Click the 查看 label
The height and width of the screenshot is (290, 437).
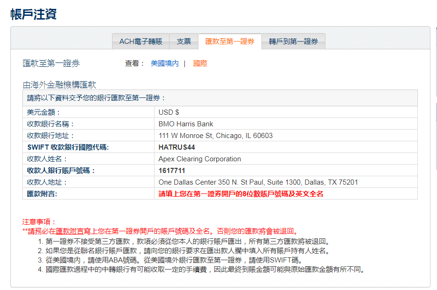coord(134,63)
